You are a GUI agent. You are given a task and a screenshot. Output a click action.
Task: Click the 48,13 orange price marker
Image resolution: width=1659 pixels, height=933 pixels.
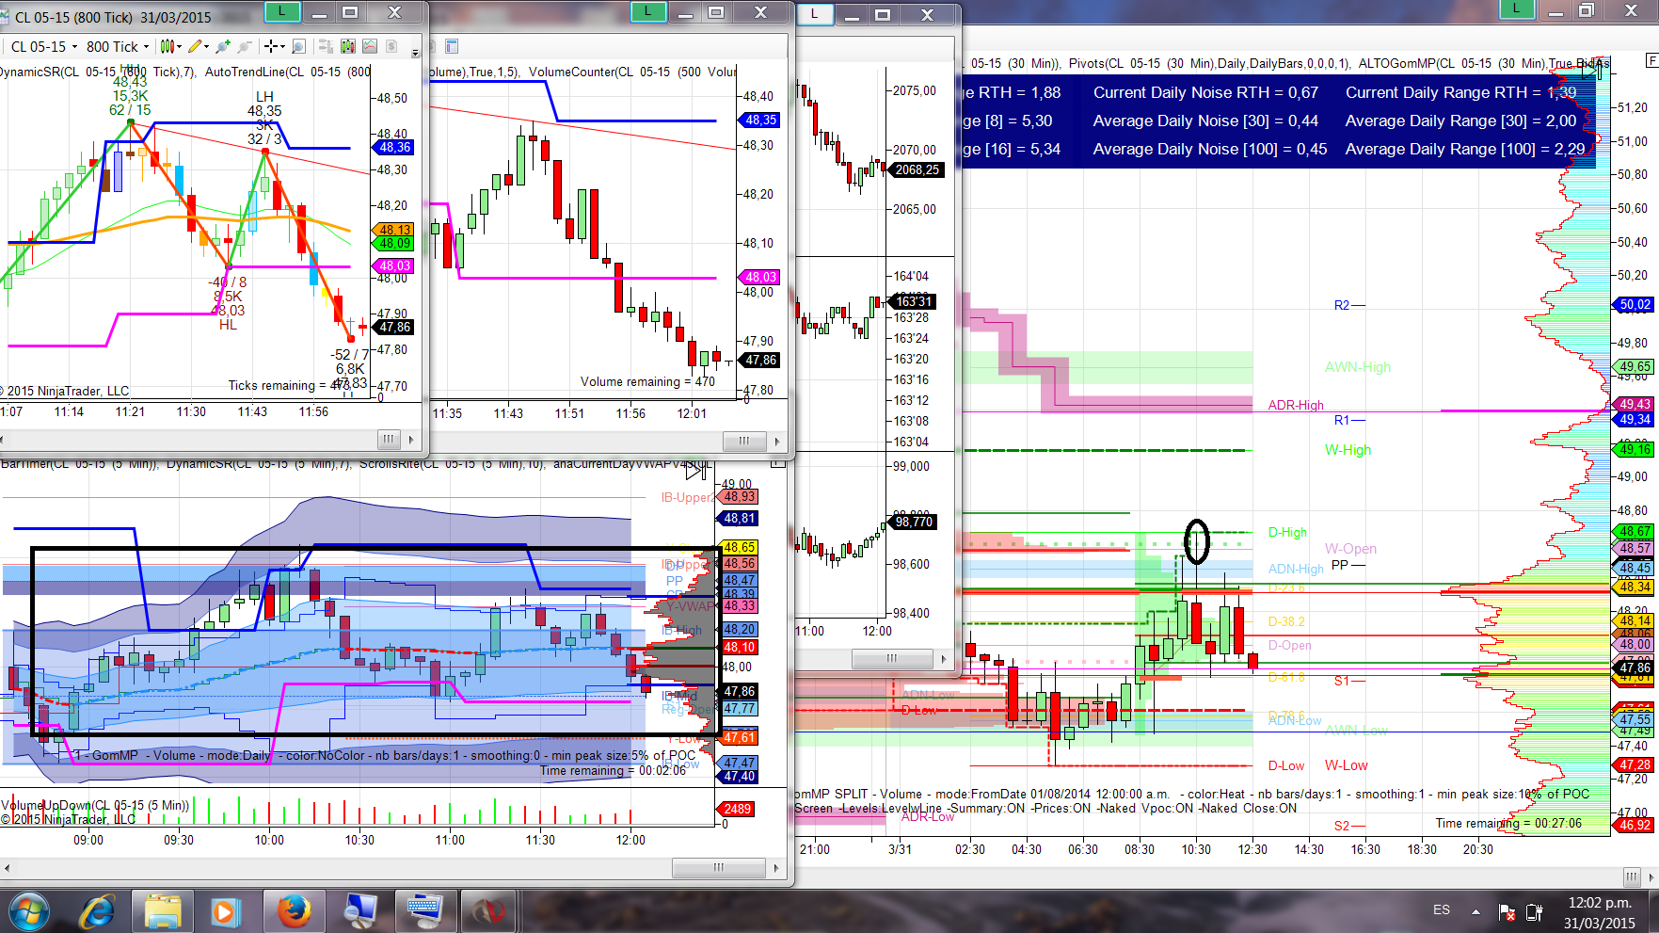(x=395, y=230)
